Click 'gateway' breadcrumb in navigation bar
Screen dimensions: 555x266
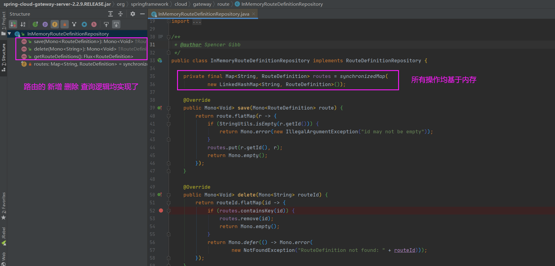tap(202, 4)
